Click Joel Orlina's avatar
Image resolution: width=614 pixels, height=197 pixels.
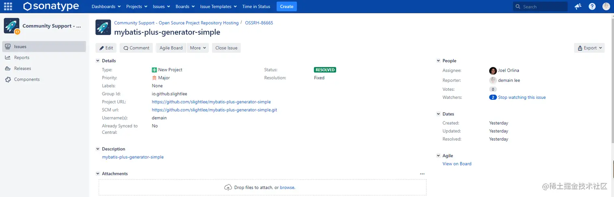(493, 71)
